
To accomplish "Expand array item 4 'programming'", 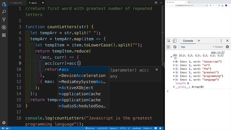I will pos(174,76).
